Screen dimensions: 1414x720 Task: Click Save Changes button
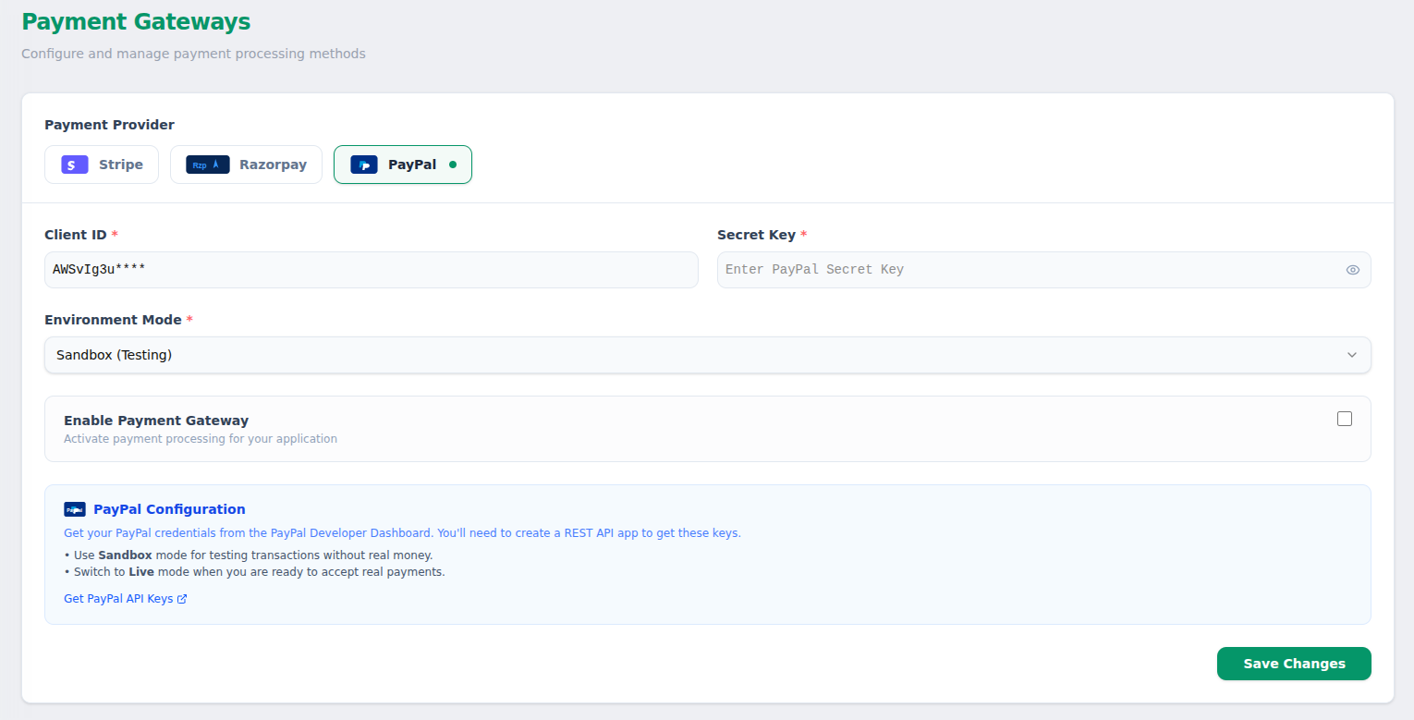(x=1294, y=664)
